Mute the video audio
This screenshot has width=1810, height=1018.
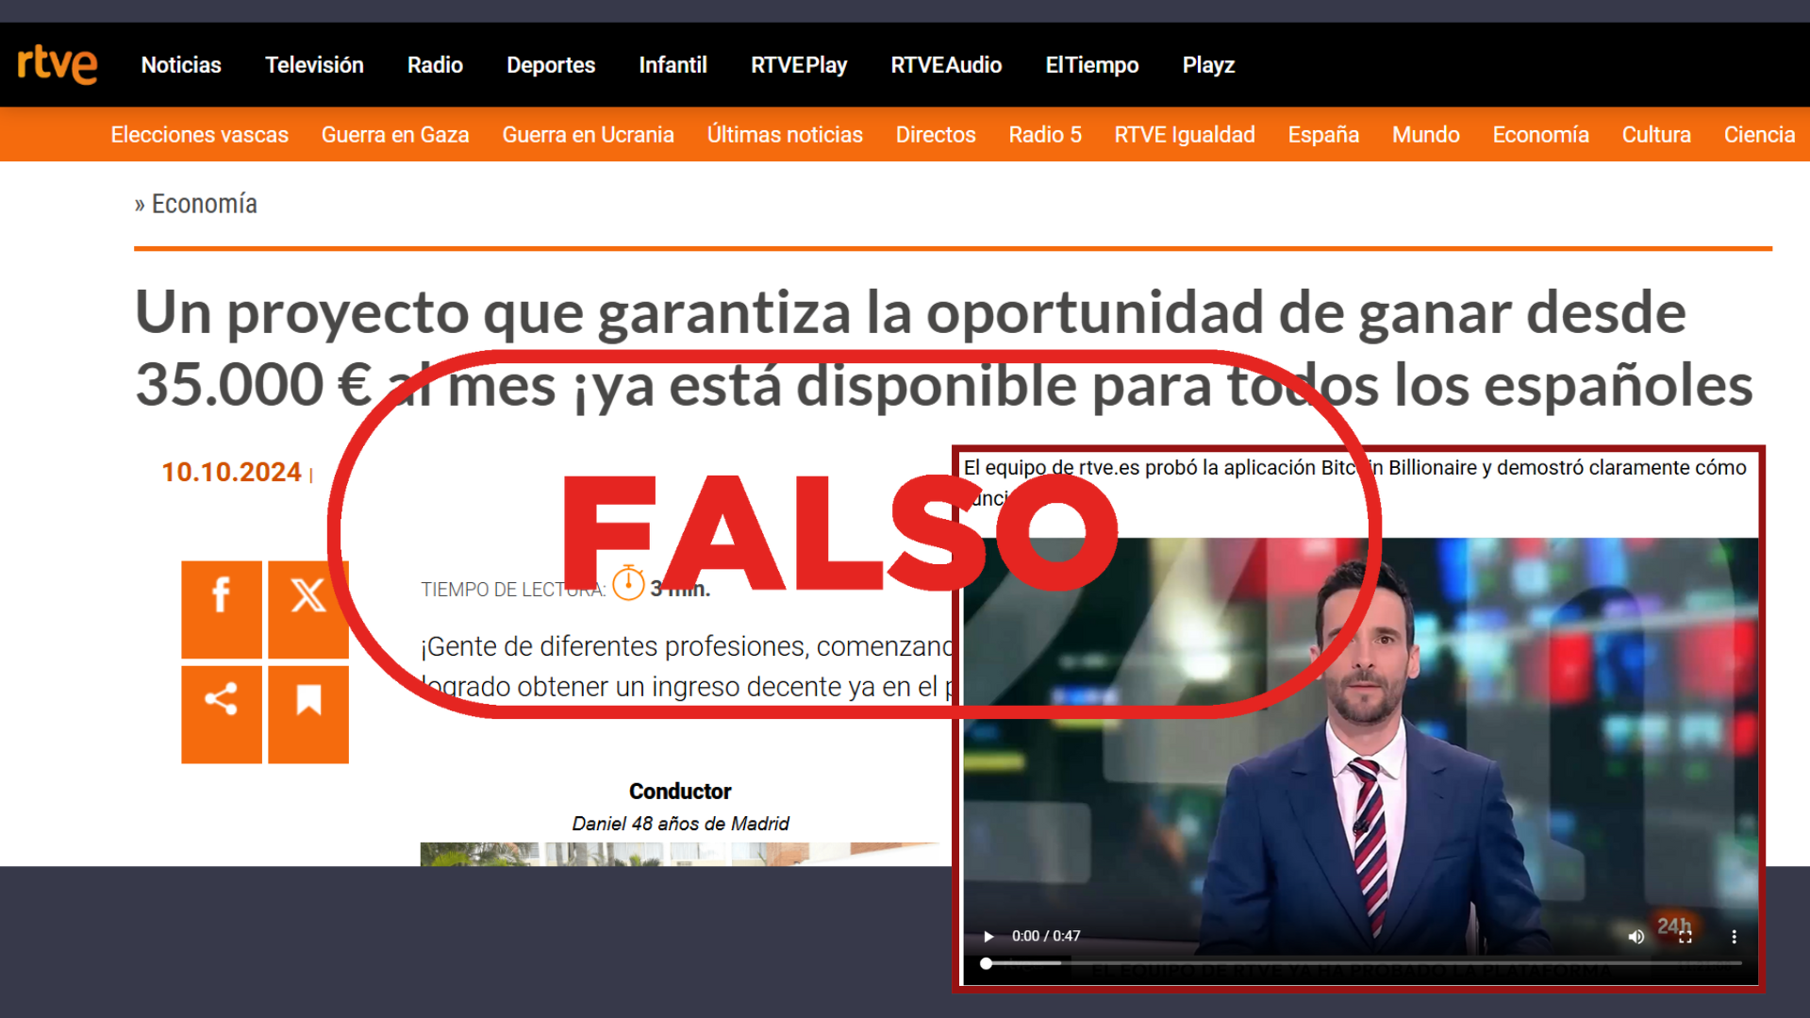pos(1635,936)
